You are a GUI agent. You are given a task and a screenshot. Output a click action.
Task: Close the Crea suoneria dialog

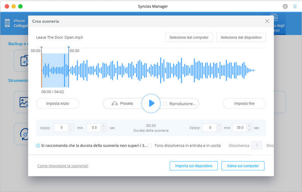[267, 21]
